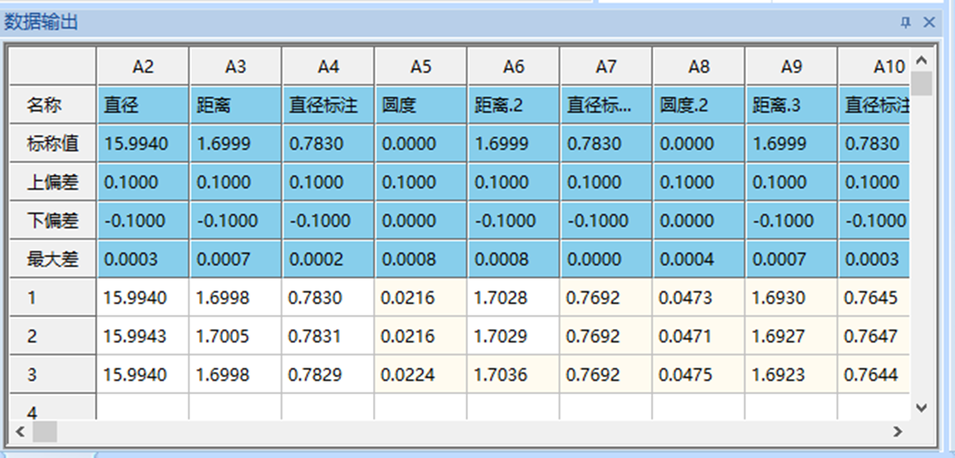955x458 pixels.
Task: Close the 数据输出 panel
Action: pos(929,22)
